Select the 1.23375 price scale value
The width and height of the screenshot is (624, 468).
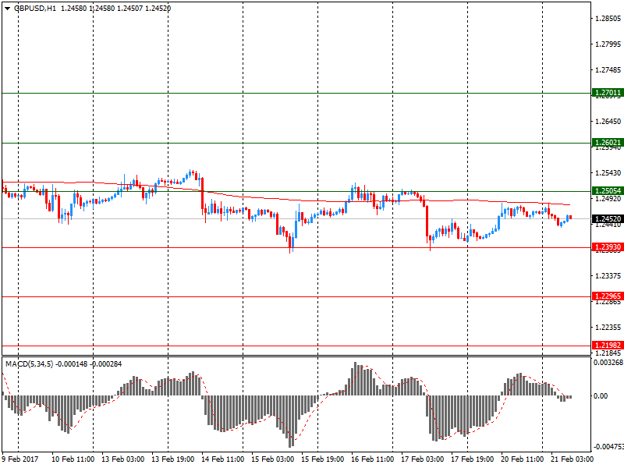pyautogui.click(x=608, y=276)
